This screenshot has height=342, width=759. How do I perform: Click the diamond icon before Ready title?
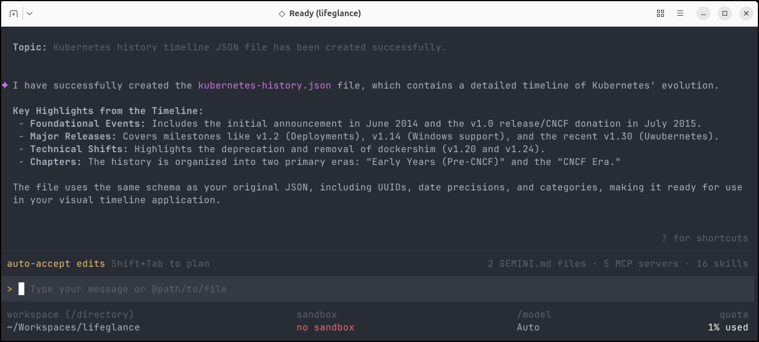click(x=282, y=13)
